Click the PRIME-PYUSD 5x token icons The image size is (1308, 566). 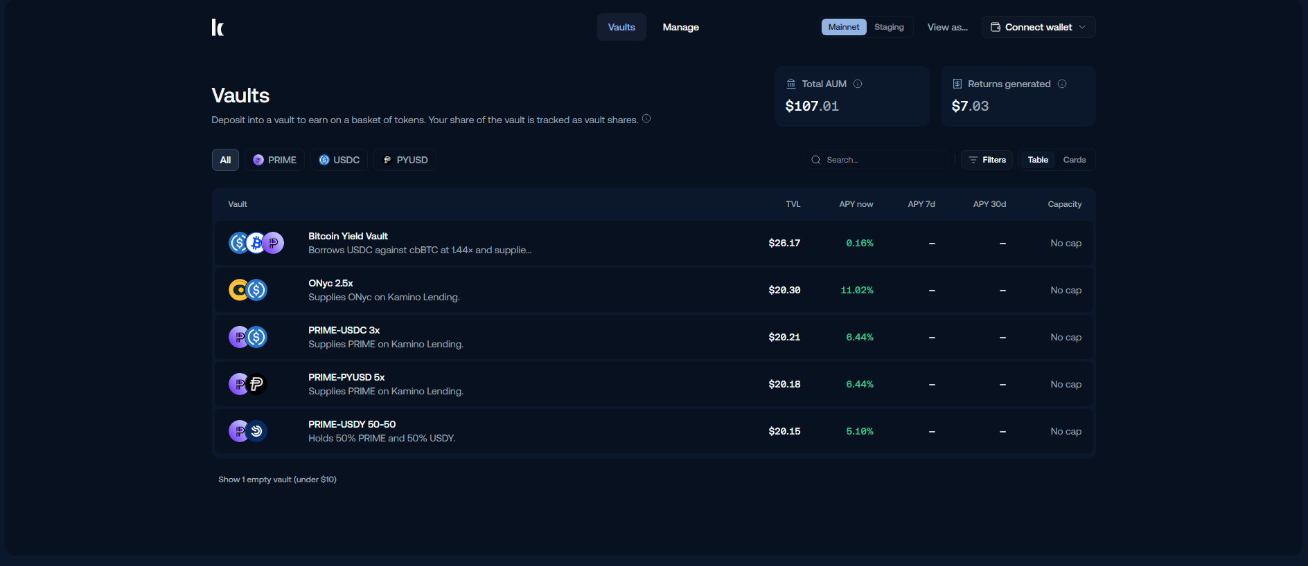pyautogui.click(x=248, y=384)
